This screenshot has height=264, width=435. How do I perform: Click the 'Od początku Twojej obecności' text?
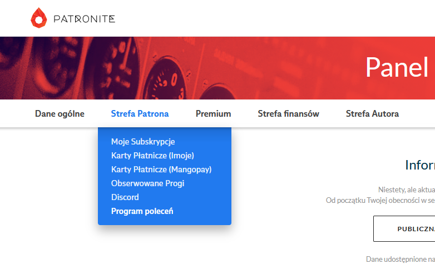pyautogui.click(x=380, y=200)
